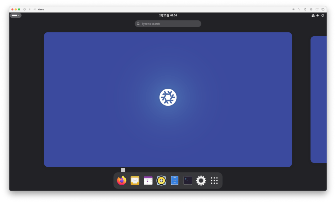Launch the Terminal from the dock
Image resolution: width=336 pixels, height=203 pixels.
188,180
